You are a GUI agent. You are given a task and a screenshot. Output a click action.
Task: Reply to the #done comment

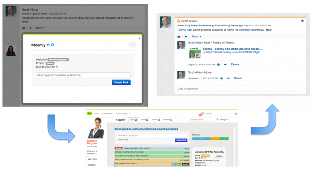click(x=229, y=78)
